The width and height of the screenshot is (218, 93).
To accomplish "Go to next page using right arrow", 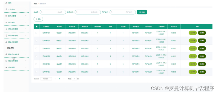I will [x=64, y=79].
